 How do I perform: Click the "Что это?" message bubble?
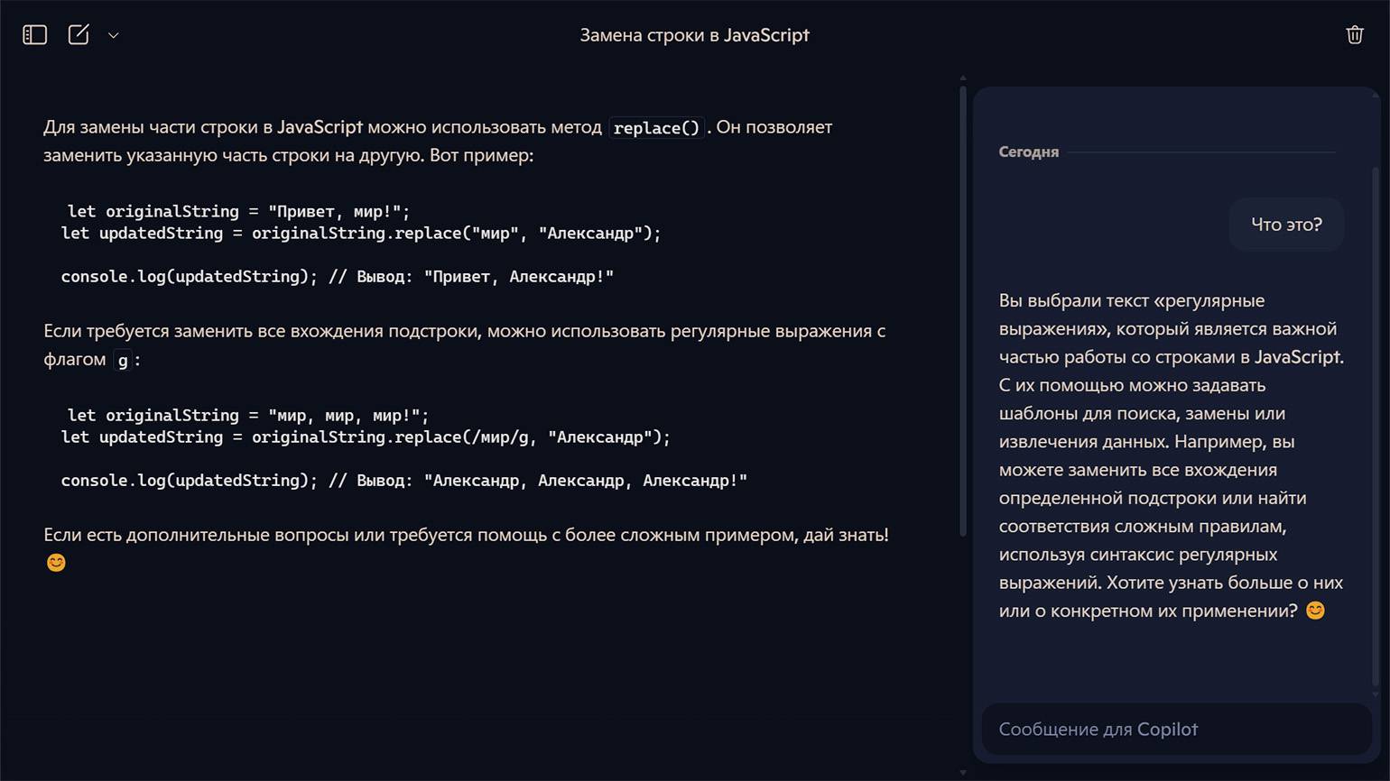1286,225
